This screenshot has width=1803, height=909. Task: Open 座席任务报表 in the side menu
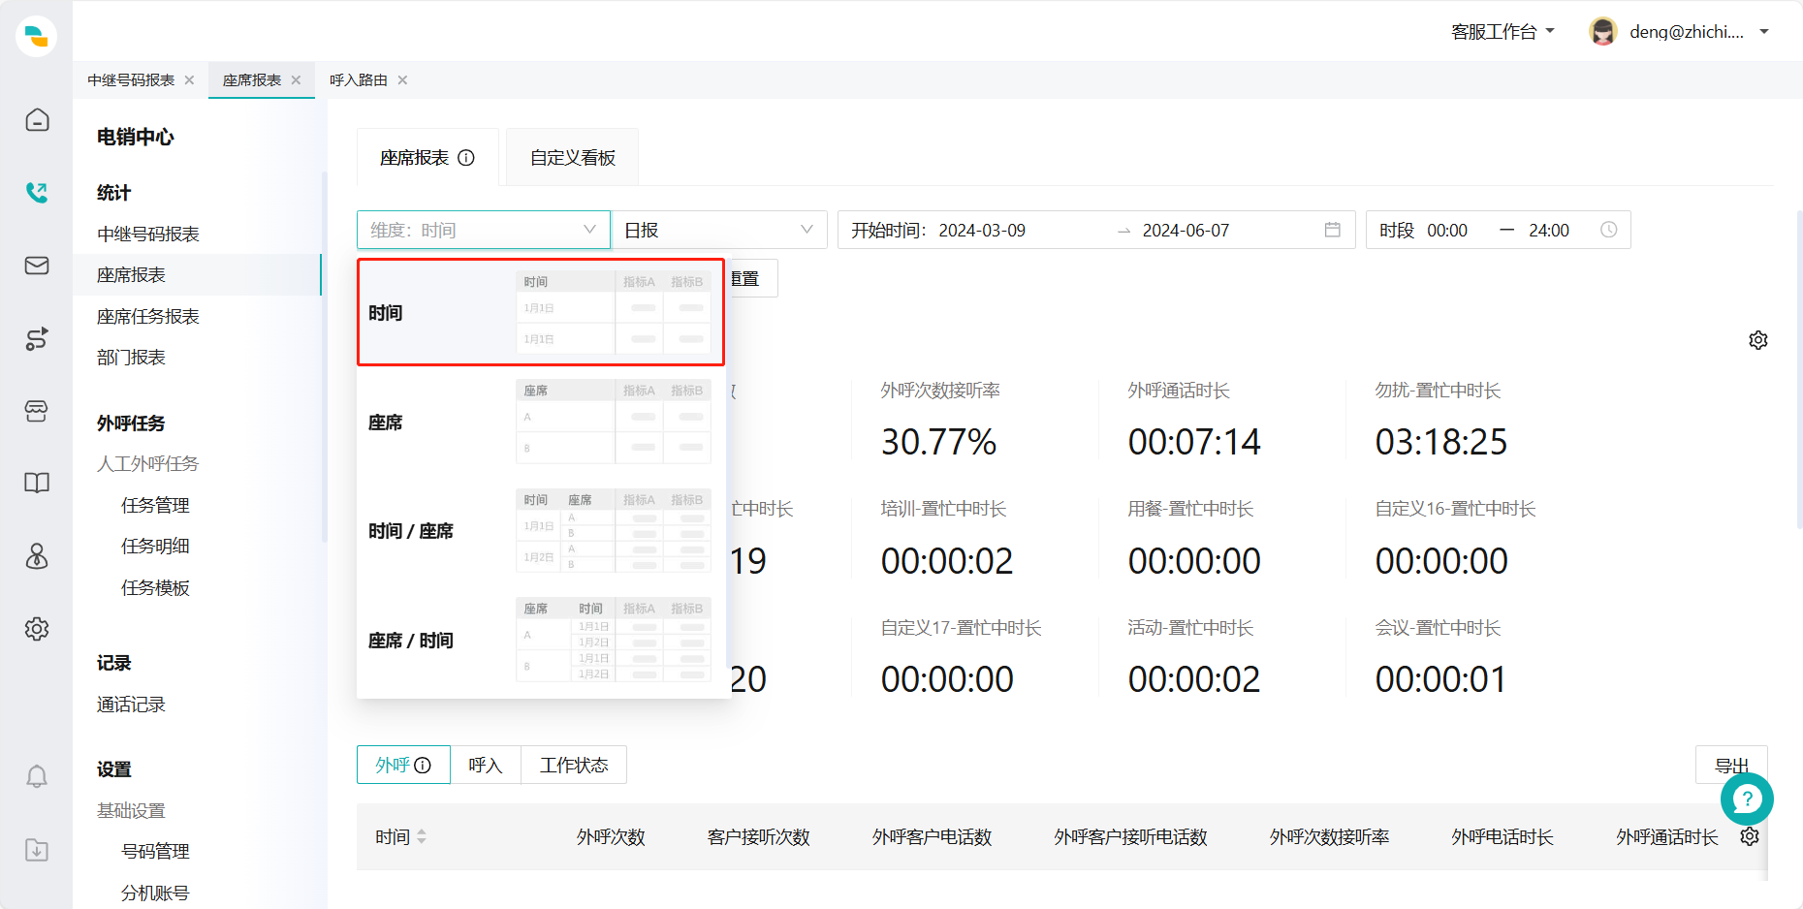148,316
